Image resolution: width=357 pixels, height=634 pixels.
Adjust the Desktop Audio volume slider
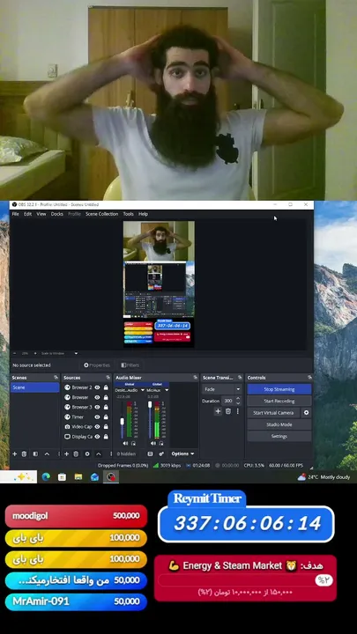123,420
